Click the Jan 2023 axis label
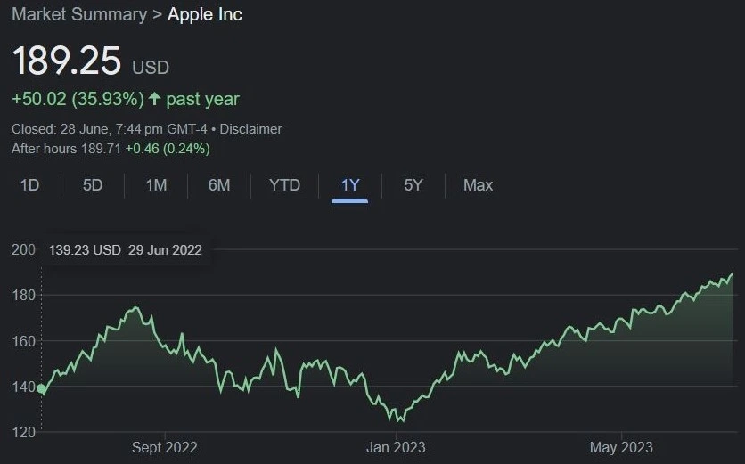 coord(396,447)
